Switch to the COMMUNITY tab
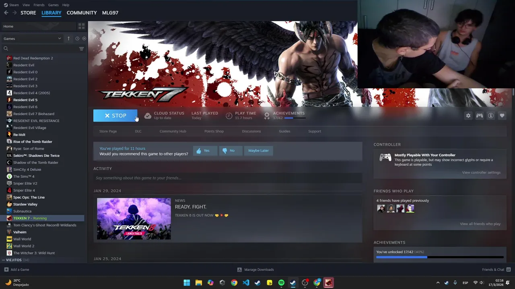The width and height of the screenshot is (515, 289). (x=82, y=13)
